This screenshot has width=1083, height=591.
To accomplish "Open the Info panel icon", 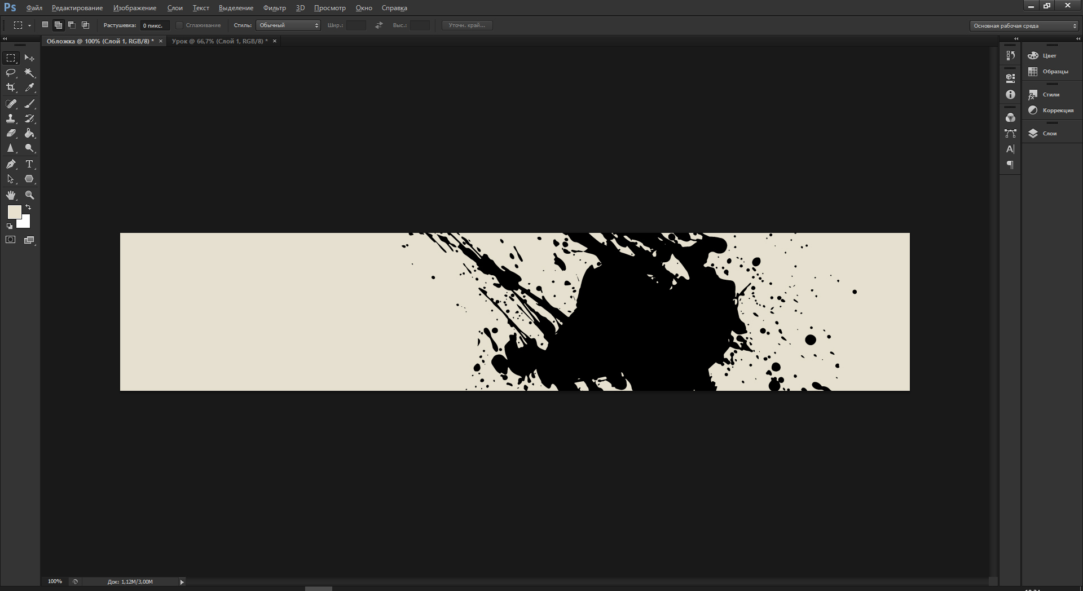I will (x=1010, y=95).
